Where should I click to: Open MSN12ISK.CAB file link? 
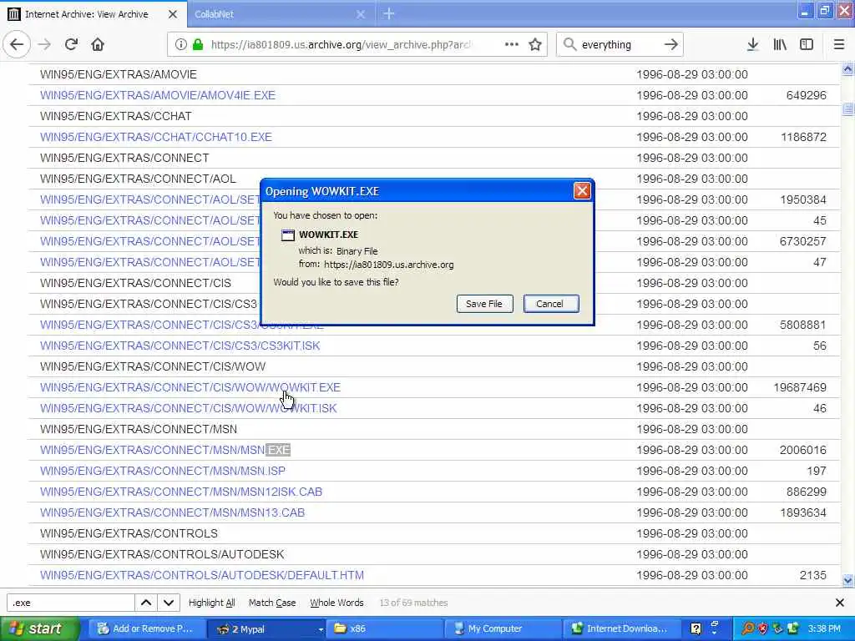(x=181, y=492)
